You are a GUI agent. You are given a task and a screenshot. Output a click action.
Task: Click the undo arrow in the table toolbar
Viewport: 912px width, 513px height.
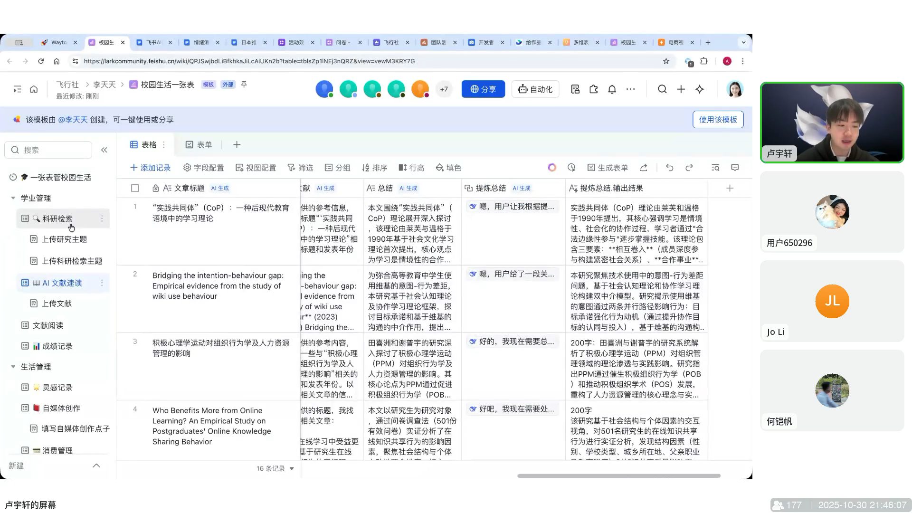669,168
